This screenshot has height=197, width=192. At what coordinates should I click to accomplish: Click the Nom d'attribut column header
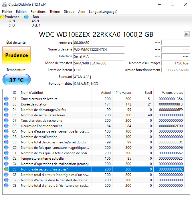pyautogui.click(x=55, y=93)
